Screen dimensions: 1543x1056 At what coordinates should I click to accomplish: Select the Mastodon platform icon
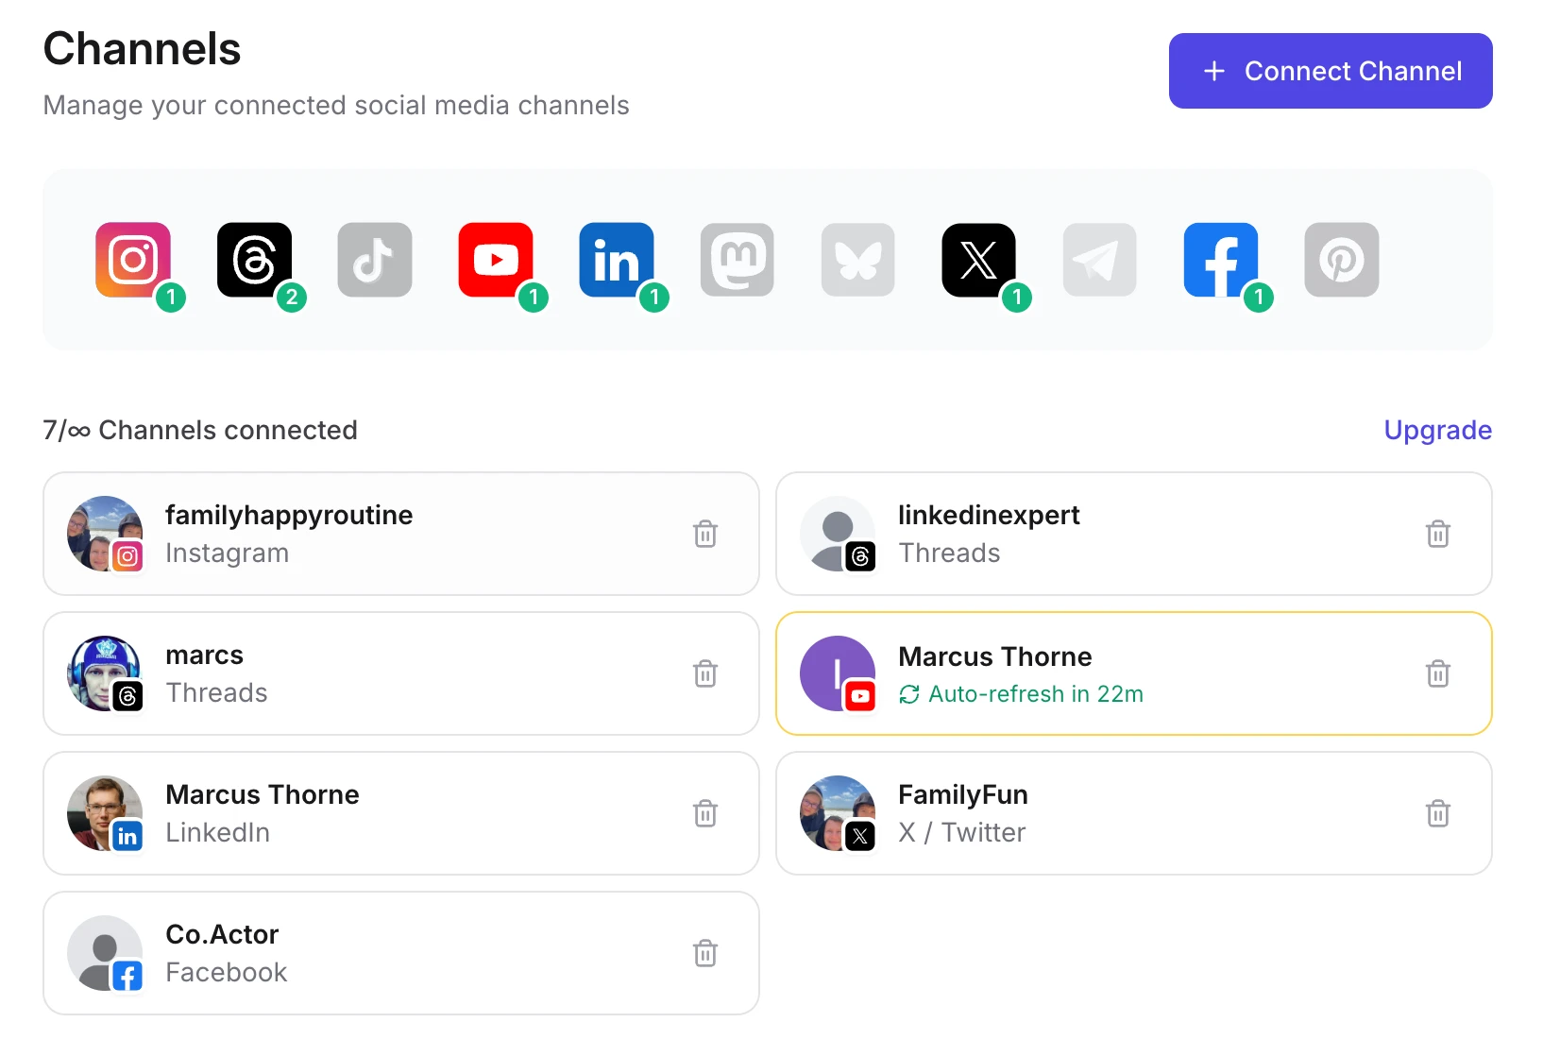[738, 260]
